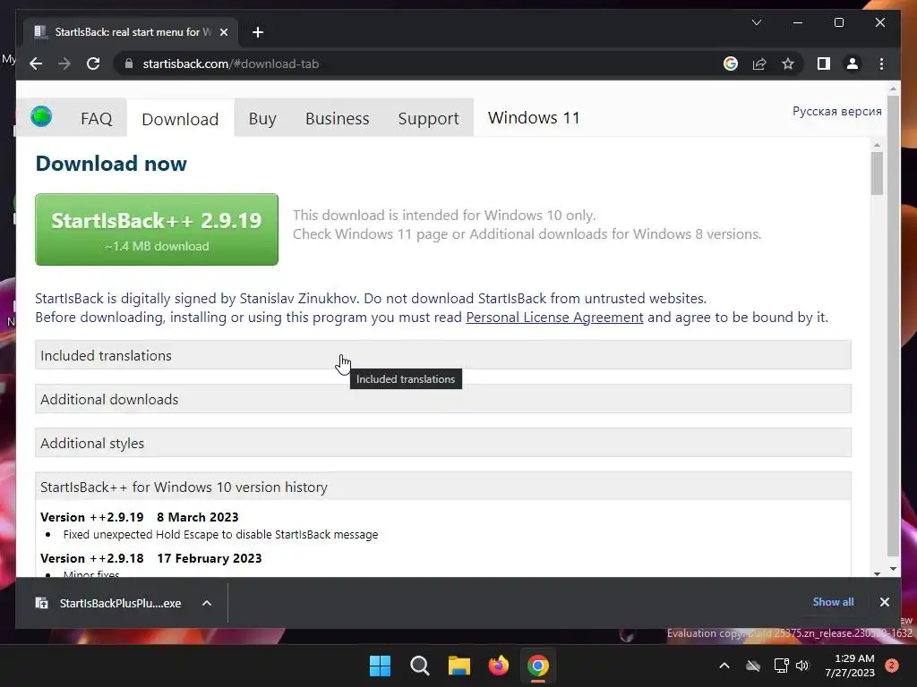Open the network tray icon
The image size is (917, 687).
781,666
